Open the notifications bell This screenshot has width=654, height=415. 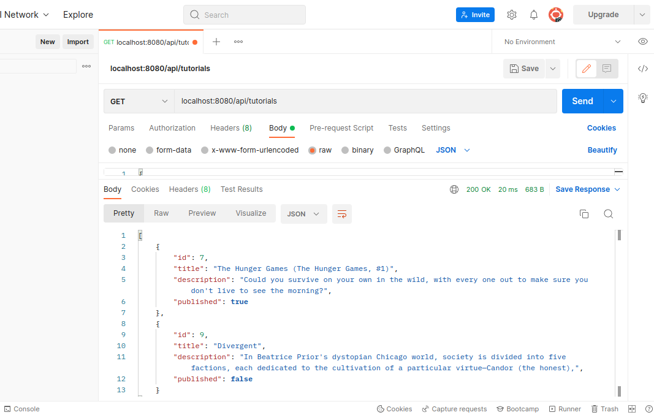point(533,15)
